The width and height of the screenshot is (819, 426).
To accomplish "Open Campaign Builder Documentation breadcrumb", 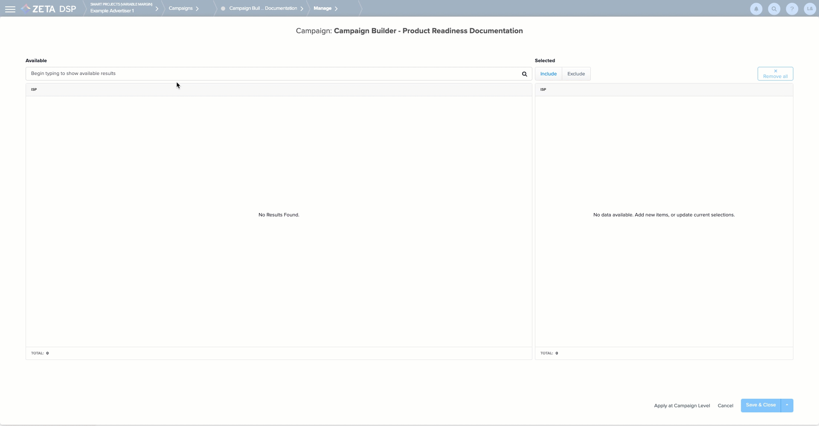I will pos(263,9).
